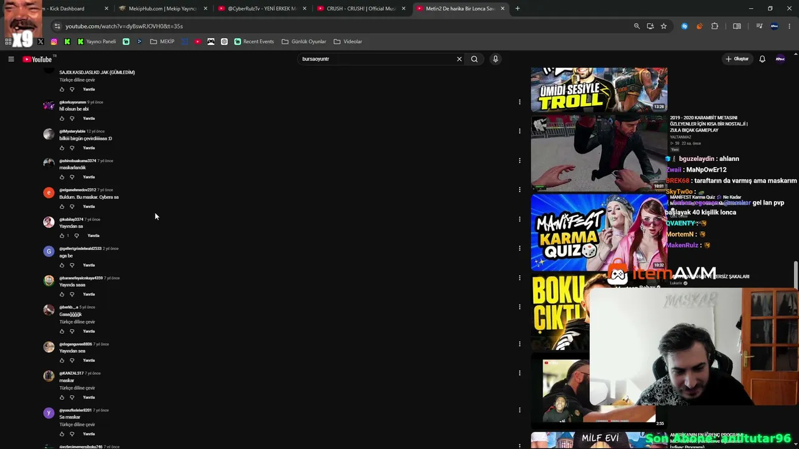Click the Oluştur create button
The height and width of the screenshot is (449, 799).
737,59
